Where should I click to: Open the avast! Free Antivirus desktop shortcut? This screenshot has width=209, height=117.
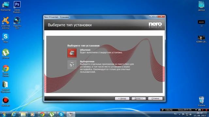(6, 23)
